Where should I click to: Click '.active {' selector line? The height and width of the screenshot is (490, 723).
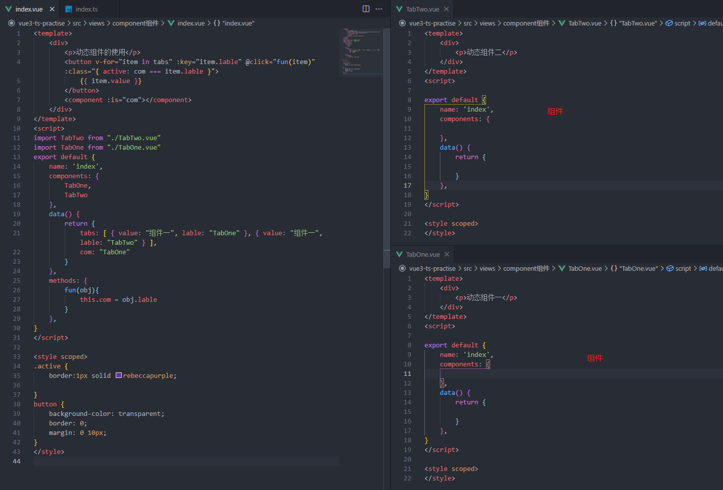[51, 366]
